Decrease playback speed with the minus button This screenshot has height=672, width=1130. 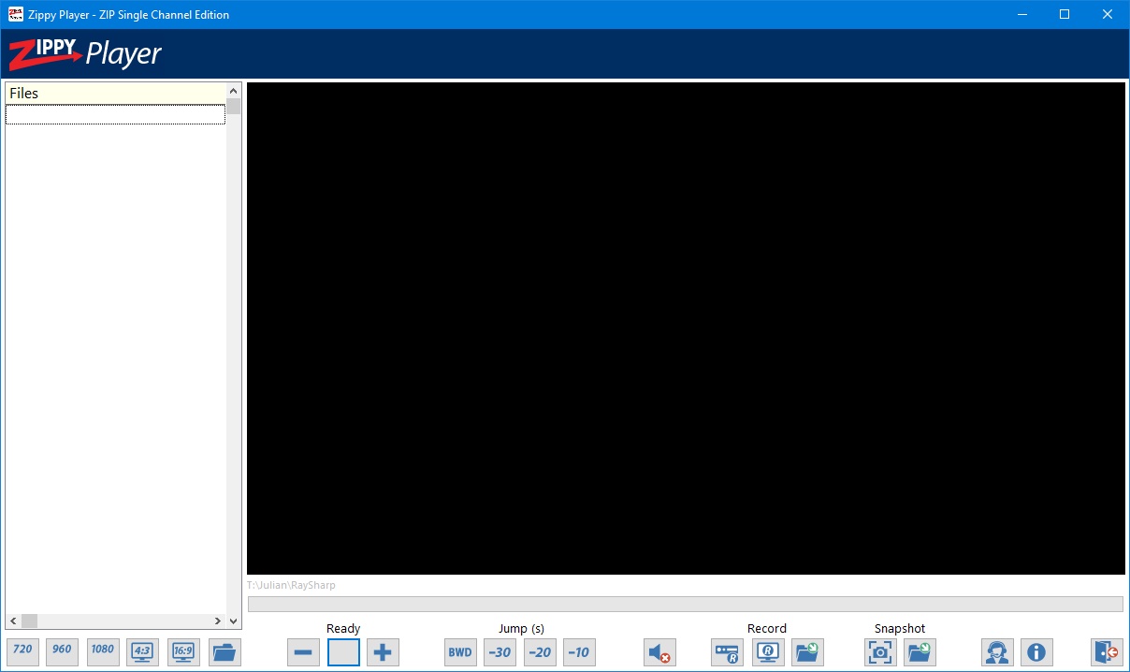click(x=303, y=652)
